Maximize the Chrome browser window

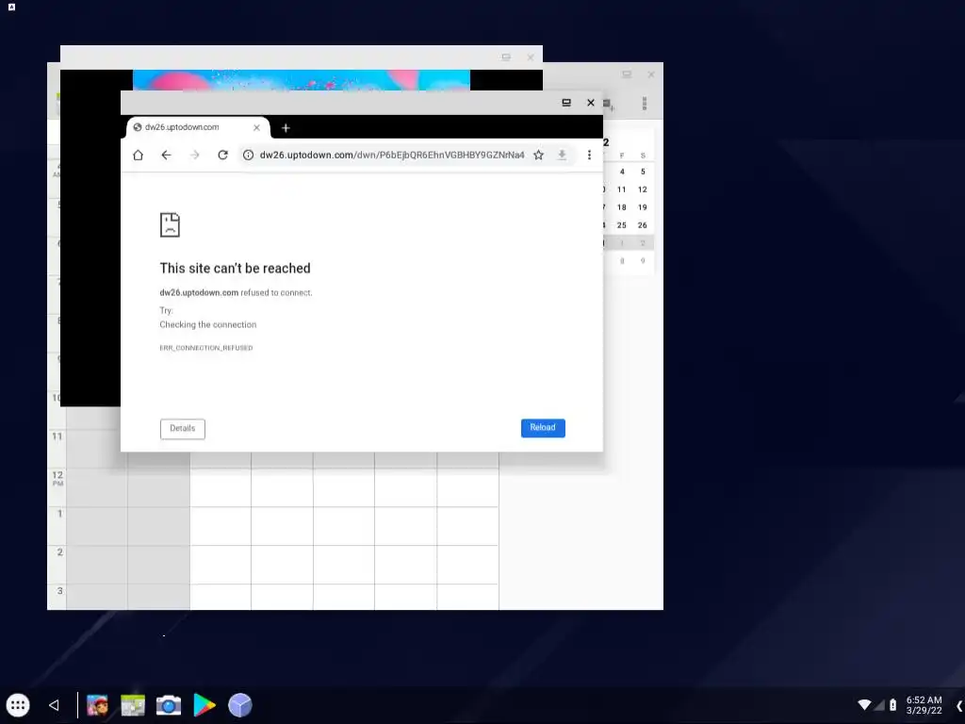coord(566,103)
